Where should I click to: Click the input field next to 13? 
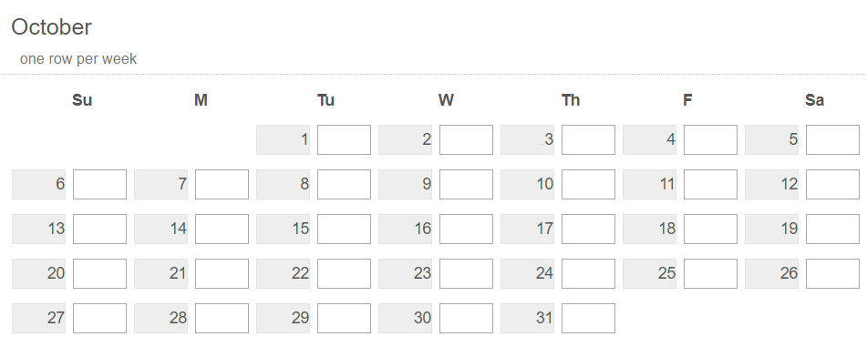coord(99,230)
